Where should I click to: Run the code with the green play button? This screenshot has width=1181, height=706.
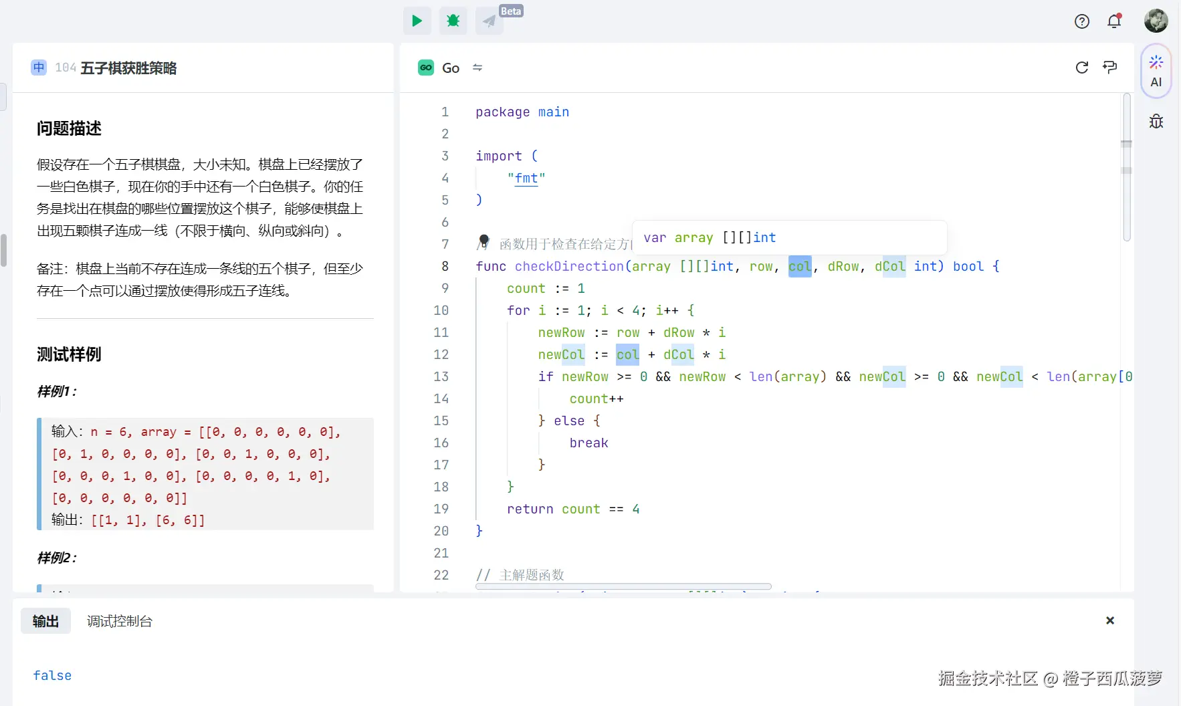417,21
